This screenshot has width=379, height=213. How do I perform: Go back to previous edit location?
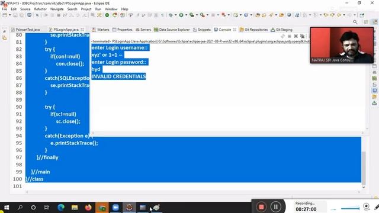tap(339, 15)
